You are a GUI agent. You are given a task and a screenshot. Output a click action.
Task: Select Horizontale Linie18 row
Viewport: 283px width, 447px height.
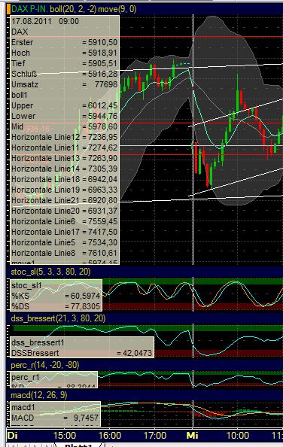click(65, 179)
